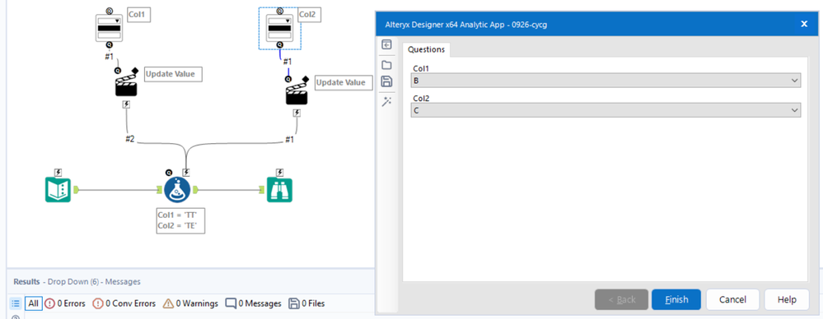Screen dimensions: 823x319
Task: Click the Save icon in app dialog
Action: pyautogui.click(x=387, y=81)
